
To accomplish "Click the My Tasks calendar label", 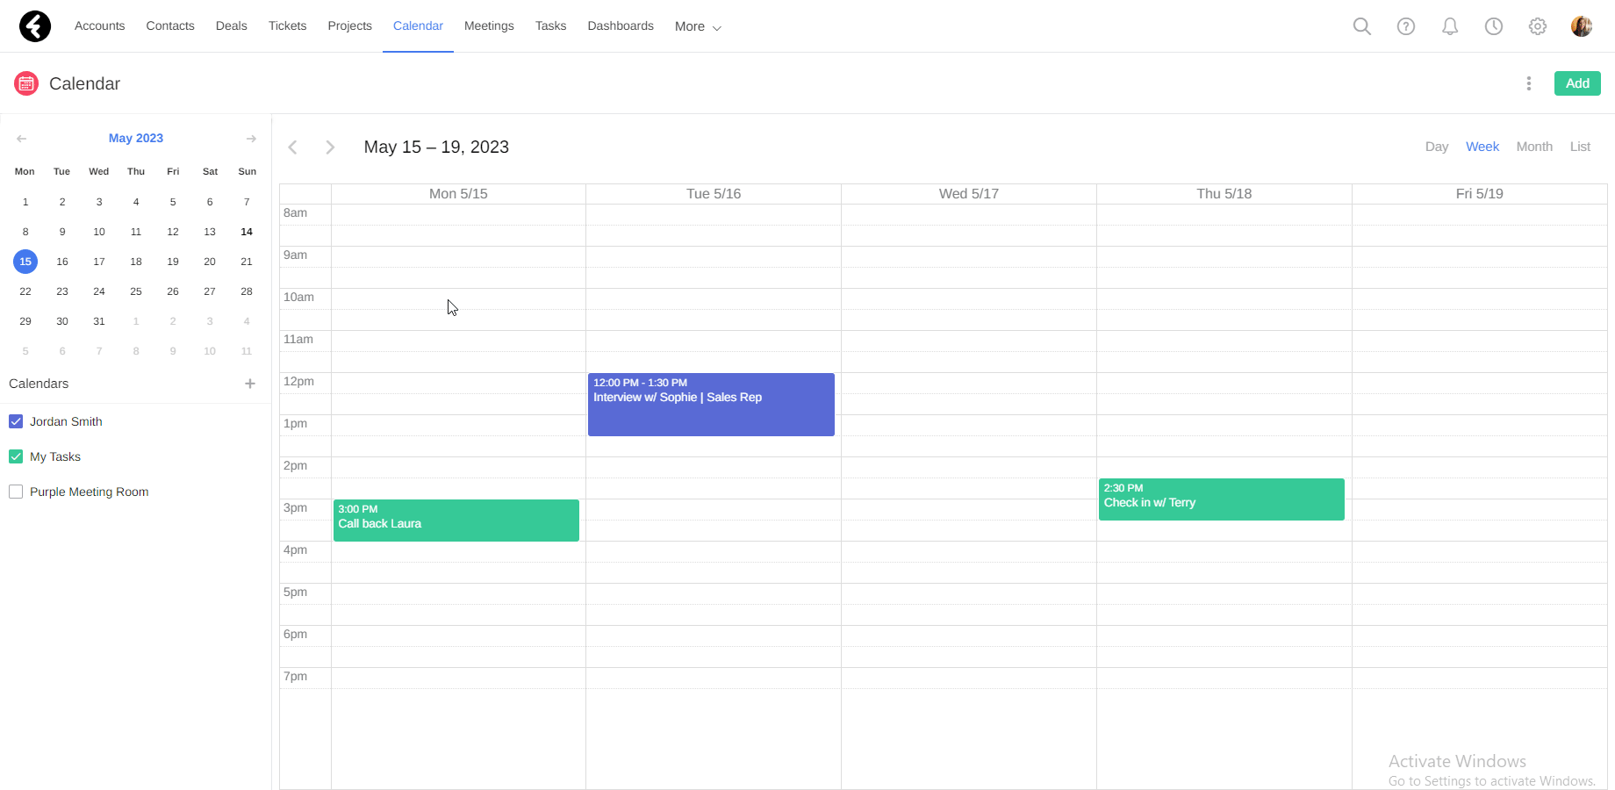I will coord(55,456).
